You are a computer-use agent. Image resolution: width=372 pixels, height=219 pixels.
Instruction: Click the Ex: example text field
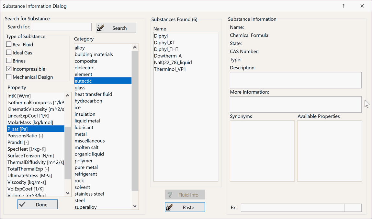pyautogui.click(x=292, y=207)
